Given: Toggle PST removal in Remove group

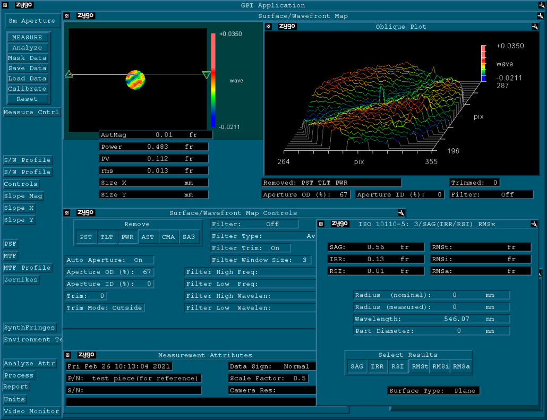Looking at the screenshot, I should click(x=86, y=237).
